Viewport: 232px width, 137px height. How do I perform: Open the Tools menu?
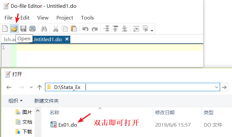point(87,18)
